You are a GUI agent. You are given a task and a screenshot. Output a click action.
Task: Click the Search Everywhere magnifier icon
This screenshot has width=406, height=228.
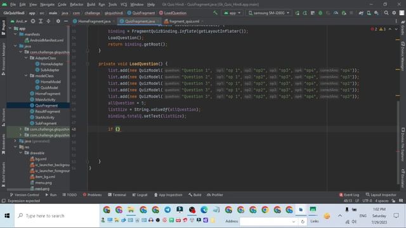click(386, 13)
